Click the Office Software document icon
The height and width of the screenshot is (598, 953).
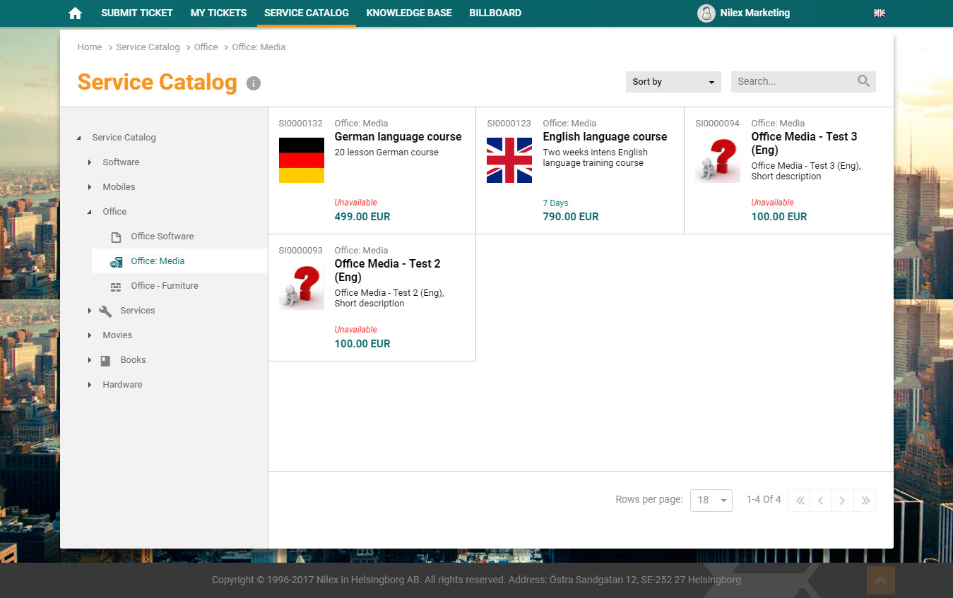117,237
